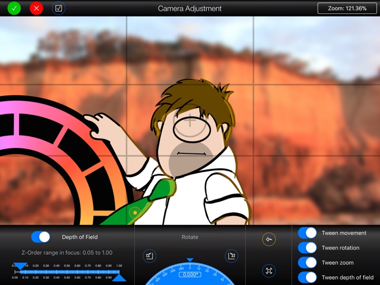The image size is (380, 285).
Task: Click the Z-Order range in focus text
Action: [67, 253]
